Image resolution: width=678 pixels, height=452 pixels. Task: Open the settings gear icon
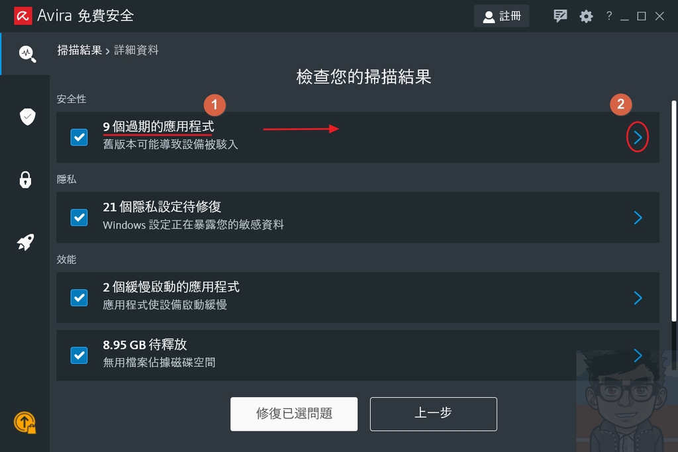586,17
